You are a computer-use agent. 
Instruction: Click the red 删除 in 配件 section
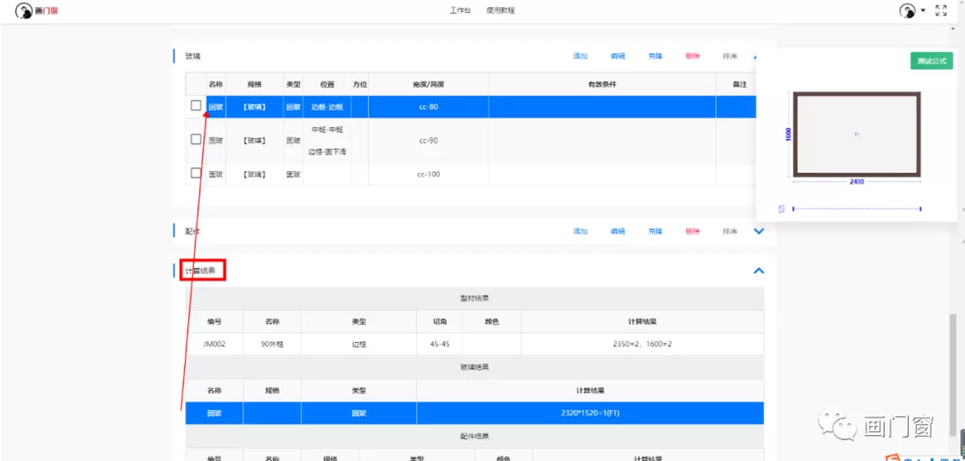click(692, 231)
